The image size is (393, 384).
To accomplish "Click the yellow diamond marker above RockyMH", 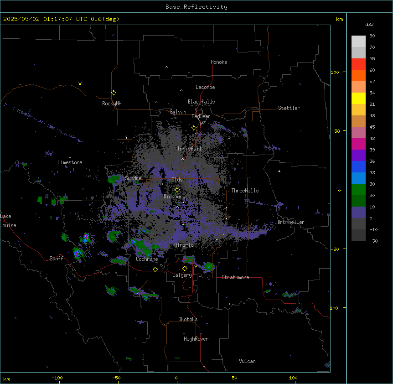I will coord(114,93).
